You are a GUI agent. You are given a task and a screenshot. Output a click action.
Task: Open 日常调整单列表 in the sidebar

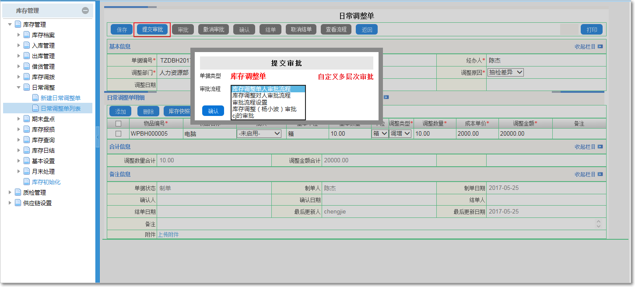[x=60, y=108]
